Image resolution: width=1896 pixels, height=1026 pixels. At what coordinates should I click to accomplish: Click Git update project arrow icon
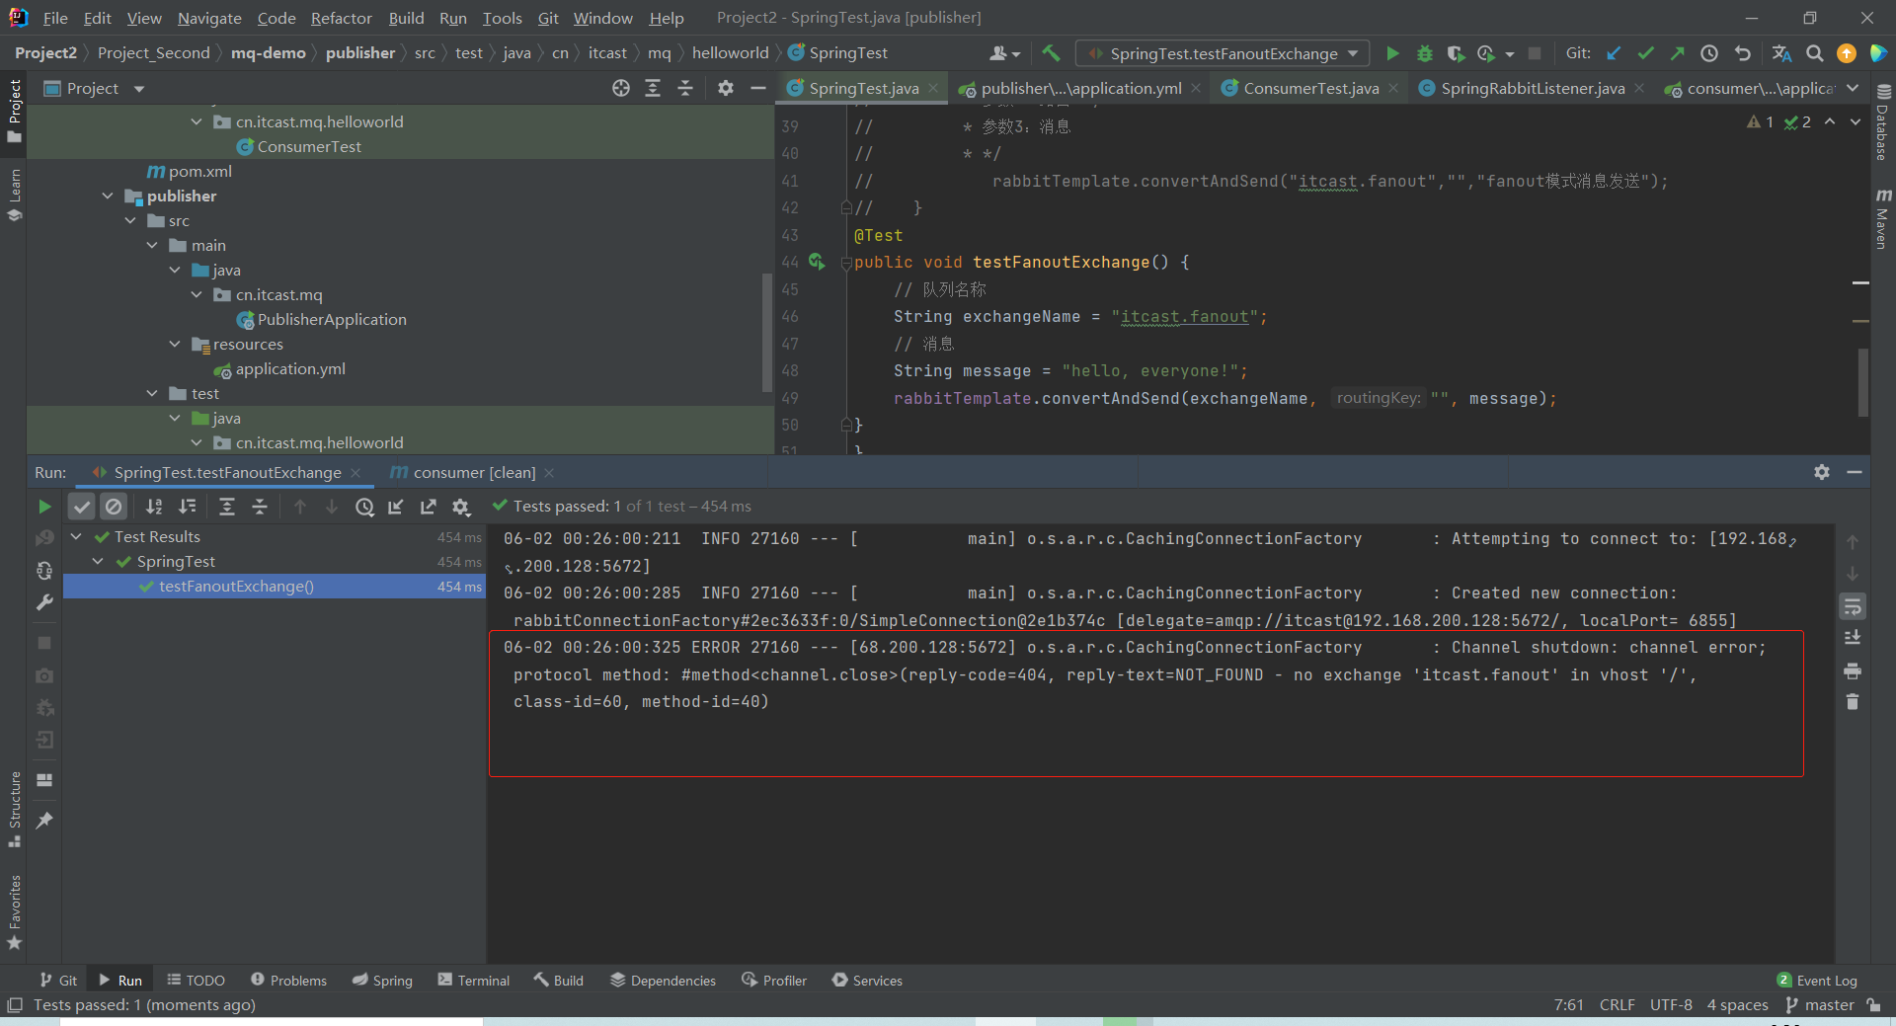(1614, 53)
